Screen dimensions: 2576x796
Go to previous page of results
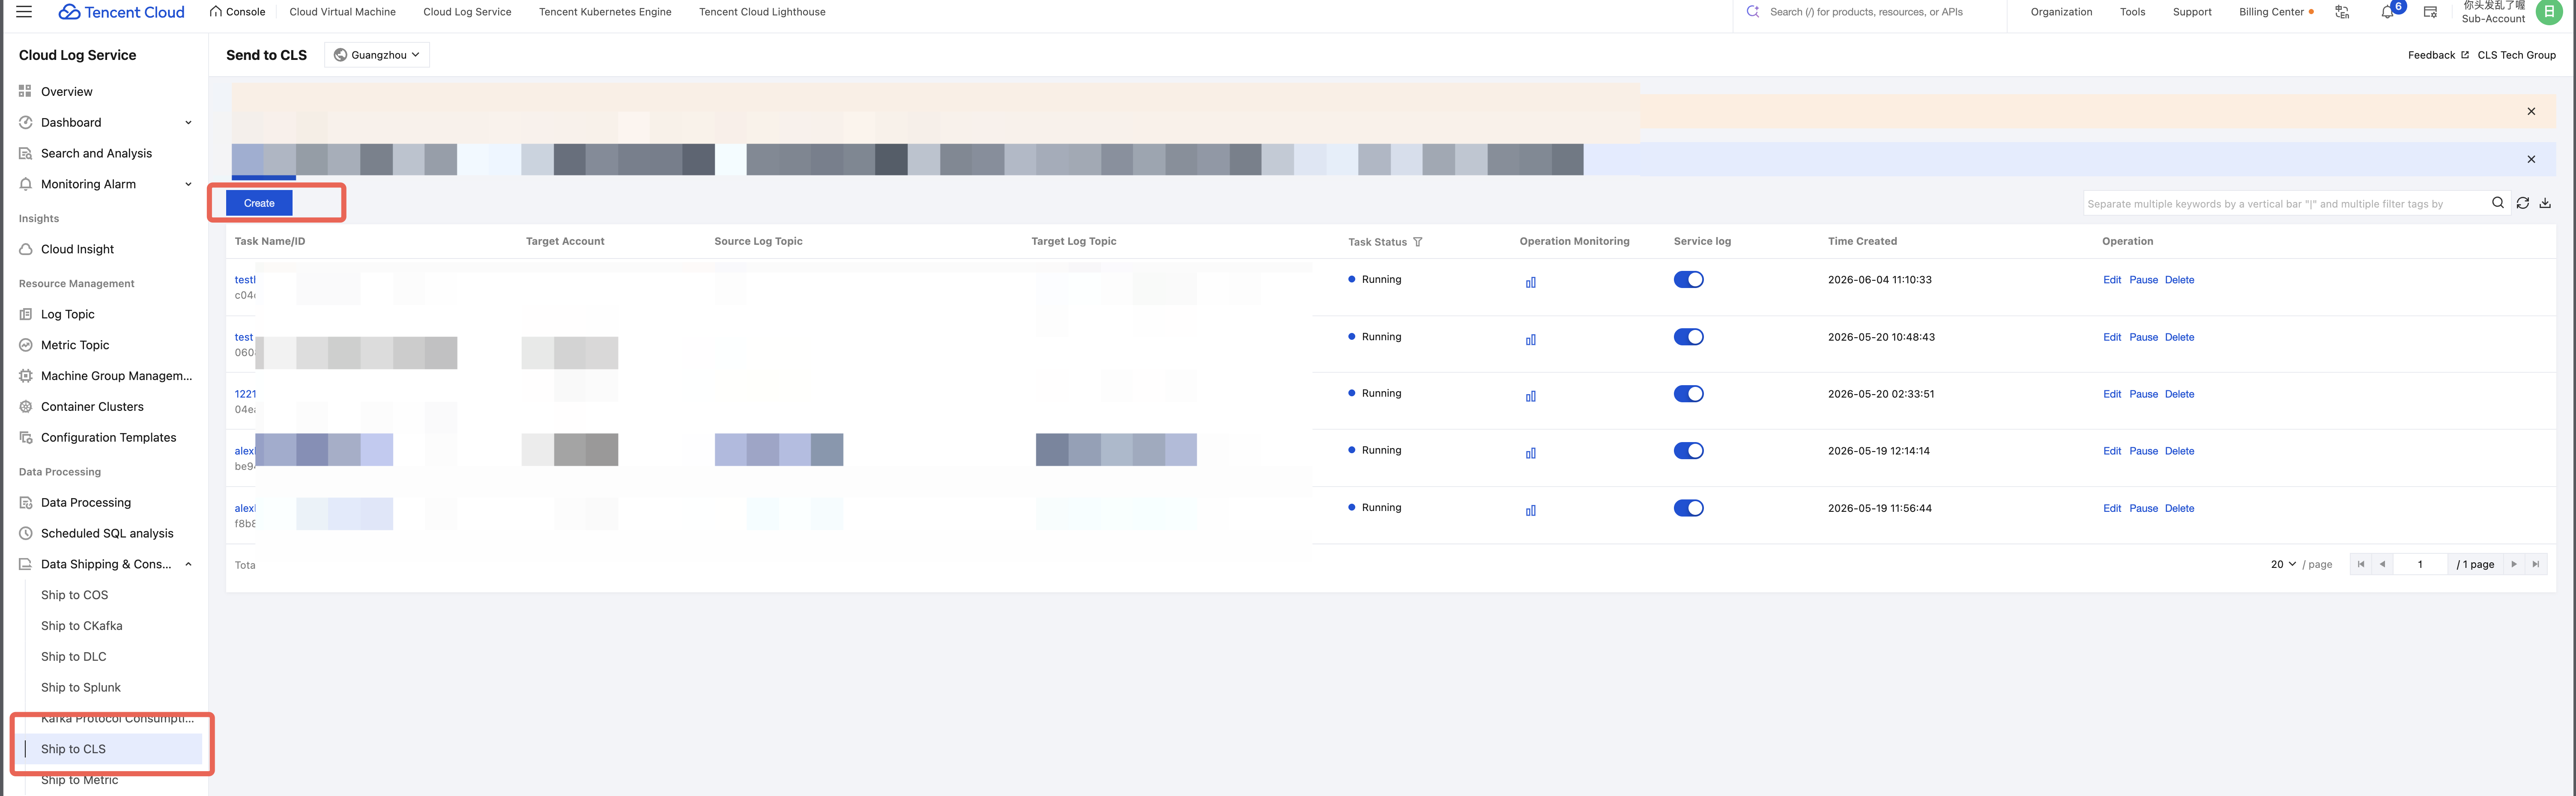click(x=2382, y=564)
